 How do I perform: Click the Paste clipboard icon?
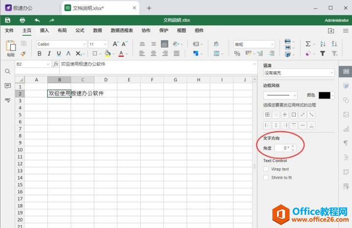pyautogui.click(x=11, y=46)
